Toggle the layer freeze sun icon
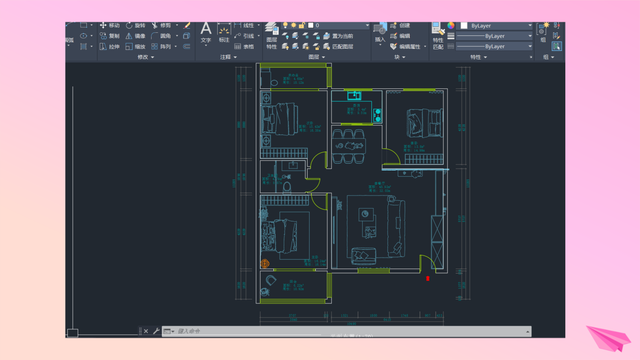Image resolution: width=640 pixels, height=360 pixels. click(293, 25)
